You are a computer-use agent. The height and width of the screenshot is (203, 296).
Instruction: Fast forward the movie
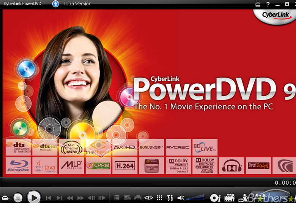coord(80,198)
